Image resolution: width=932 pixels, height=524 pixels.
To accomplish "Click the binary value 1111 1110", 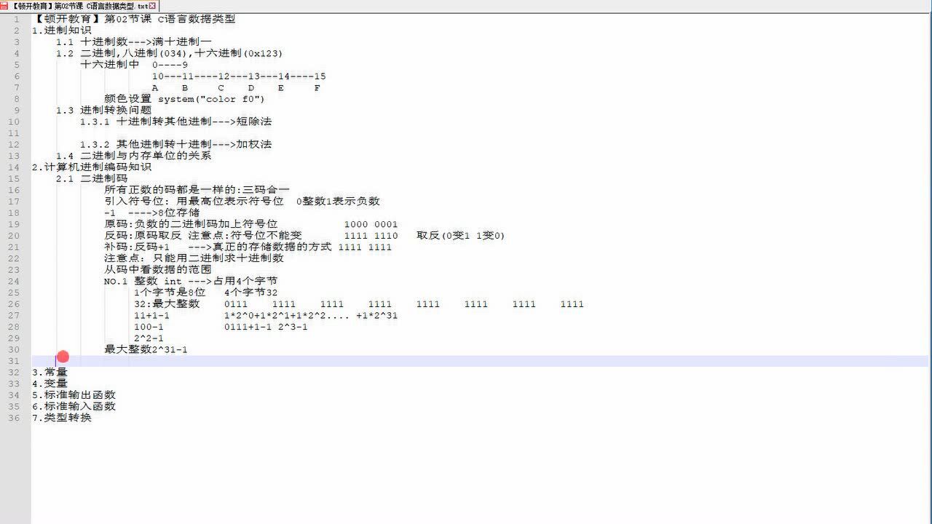I will coord(371,236).
